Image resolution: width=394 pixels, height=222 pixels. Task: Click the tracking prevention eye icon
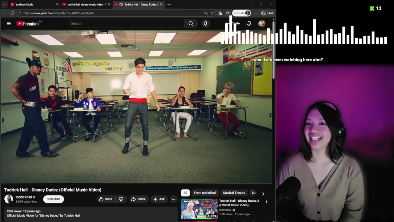206,13
